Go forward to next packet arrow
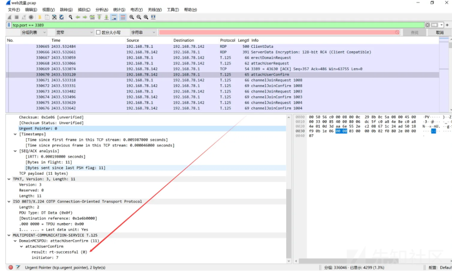Viewport: 452px width, 271px height. (x=85, y=17)
